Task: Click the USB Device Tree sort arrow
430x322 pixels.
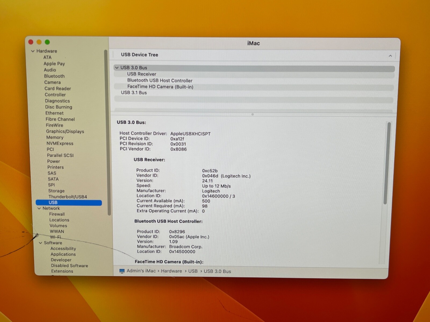Action: [390, 56]
